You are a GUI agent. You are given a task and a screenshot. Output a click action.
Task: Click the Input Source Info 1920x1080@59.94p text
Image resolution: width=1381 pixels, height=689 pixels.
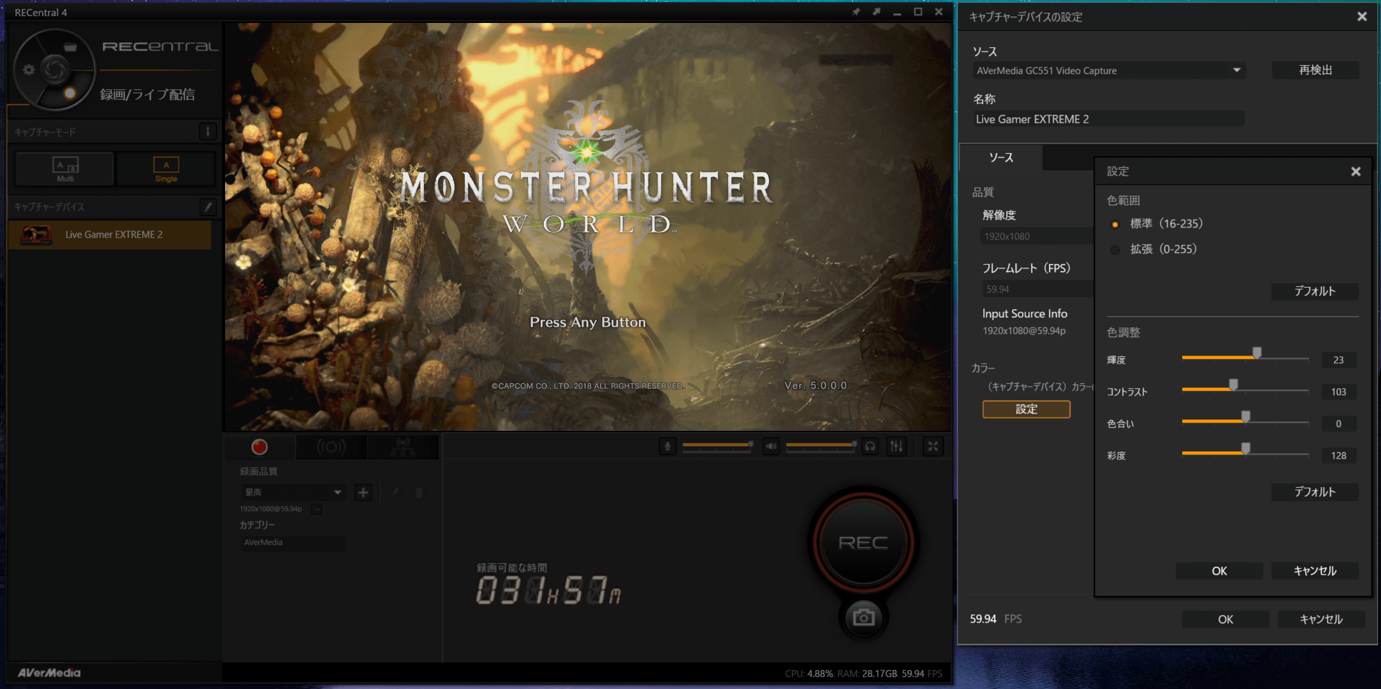pyautogui.click(x=1024, y=331)
